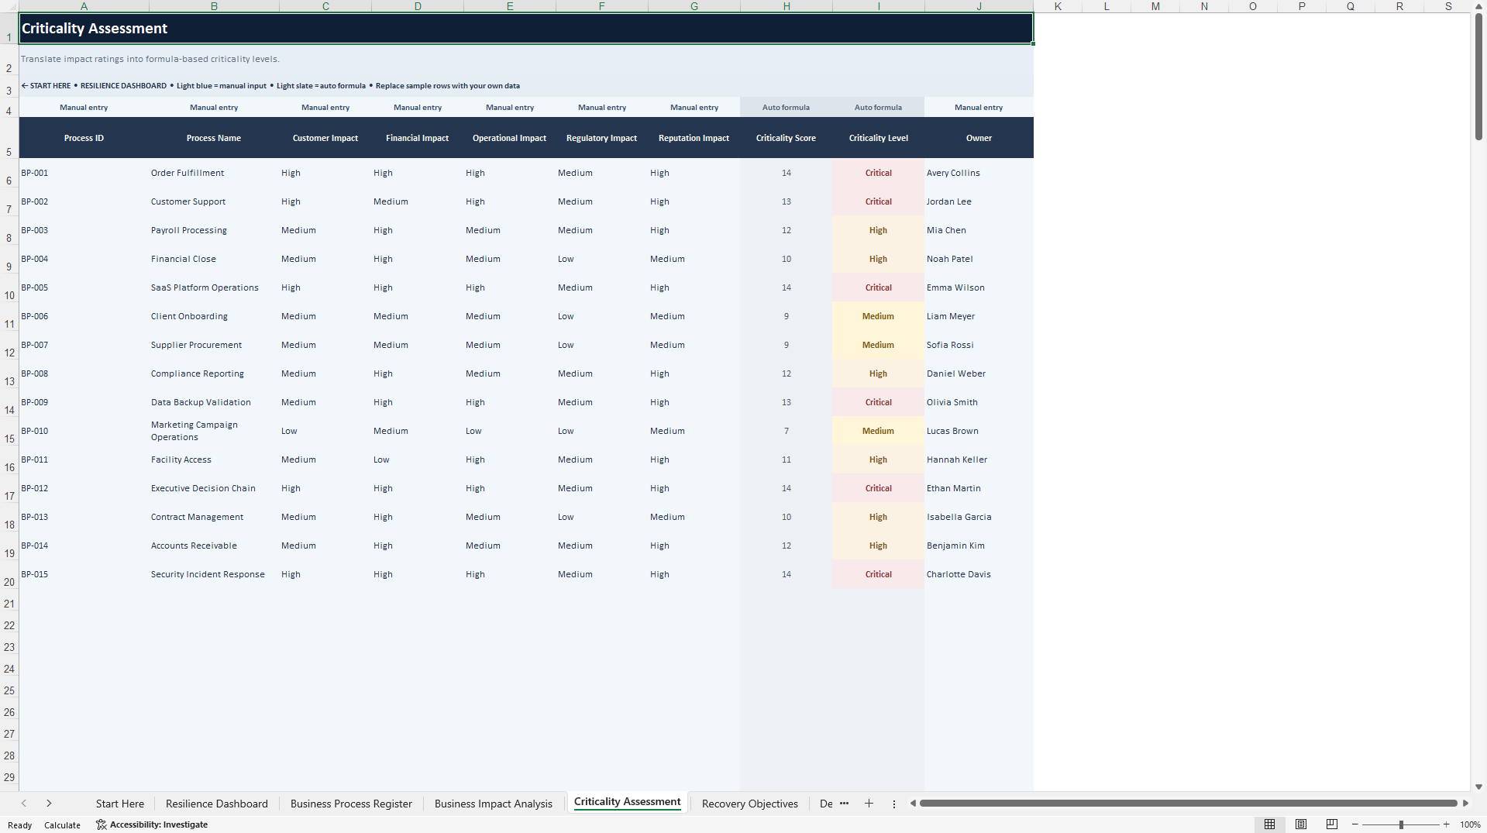The height and width of the screenshot is (833, 1487).
Task: Click vertical scrollbar down arrow
Action: [x=1478, y=787]
